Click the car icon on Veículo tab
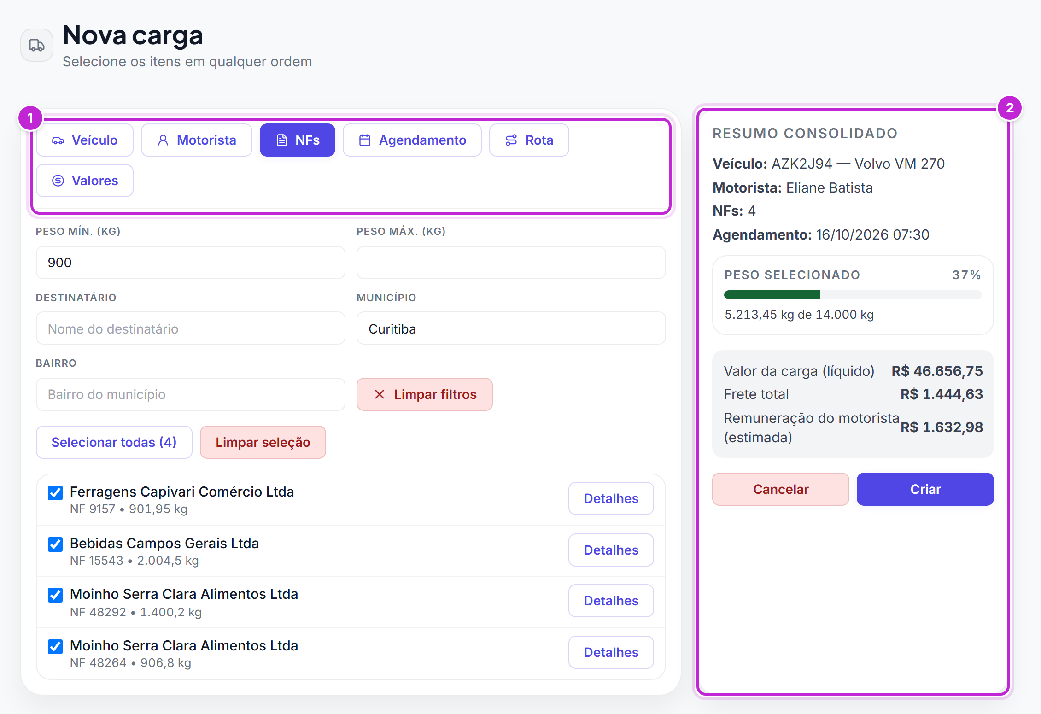1041x714 pixels. (58, 140)
